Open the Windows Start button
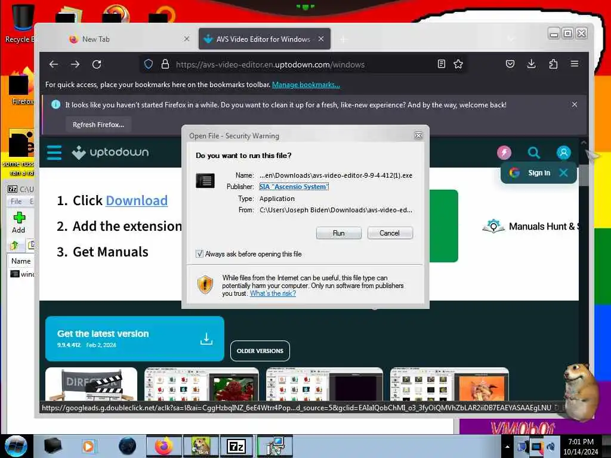611x458 pixels. coord(16,446)
